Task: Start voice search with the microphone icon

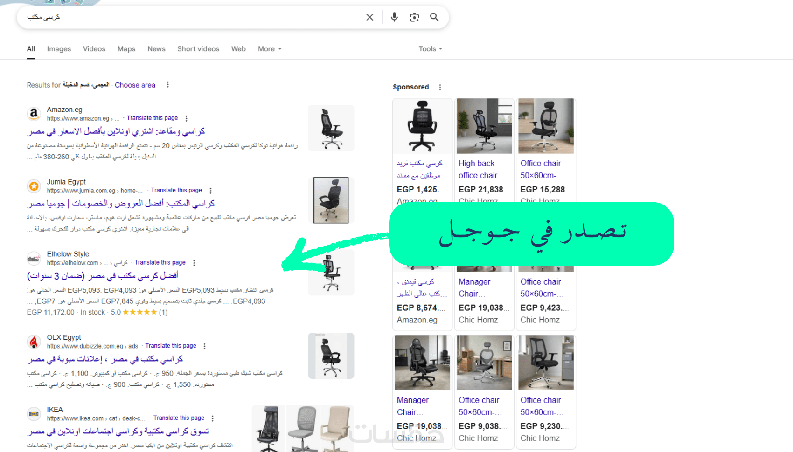Action: [394, 17]
